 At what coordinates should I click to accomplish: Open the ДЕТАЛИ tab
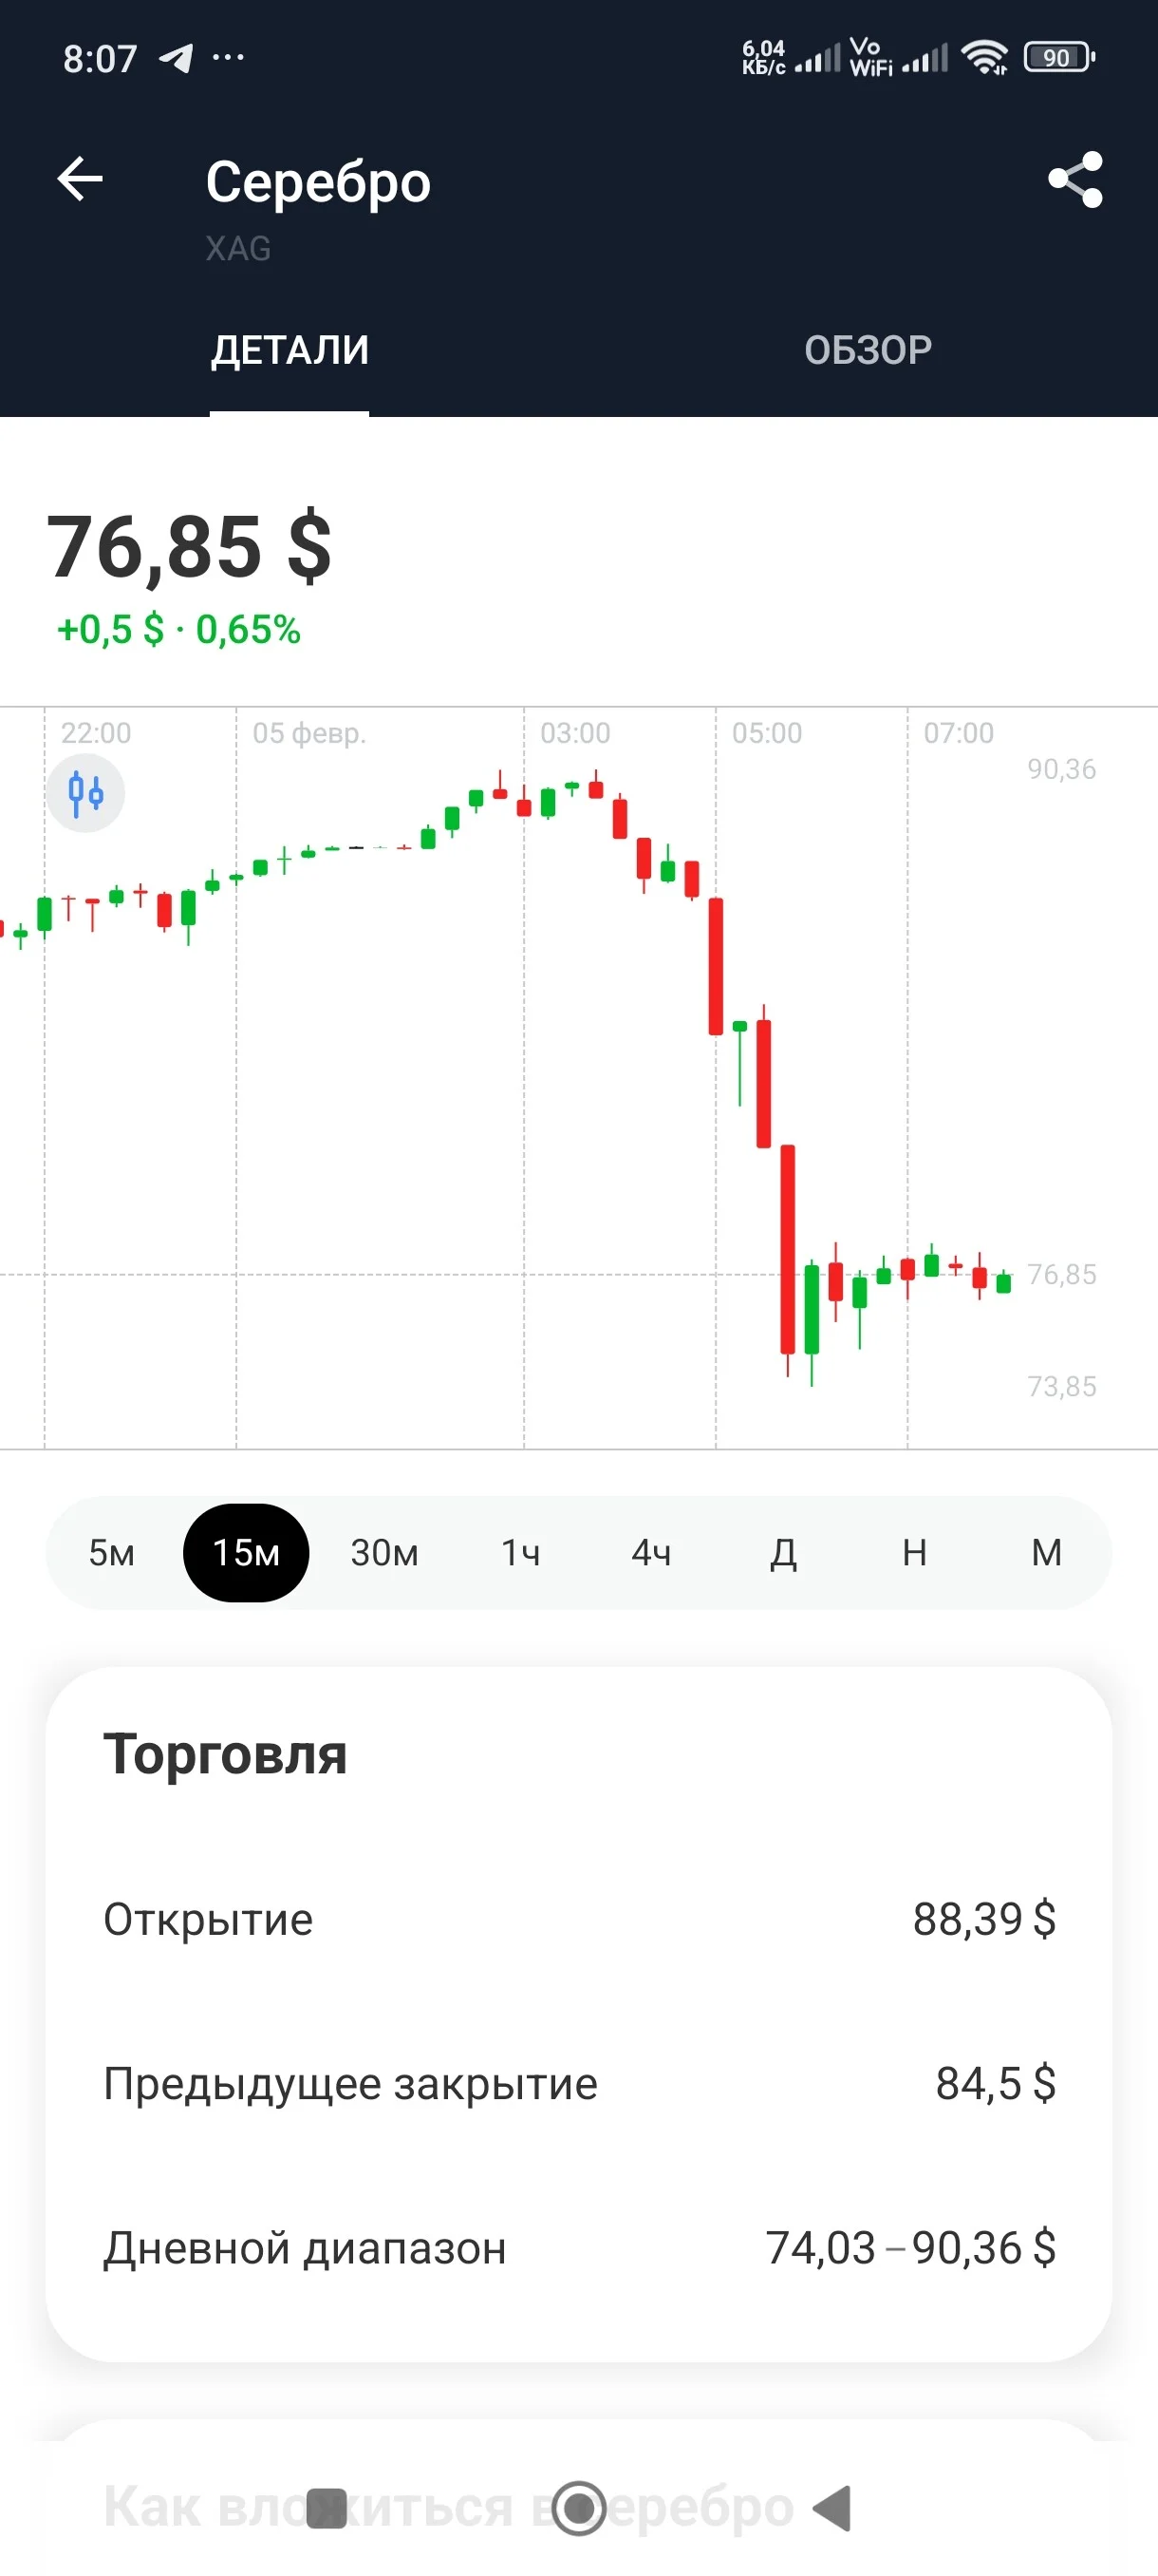[x=289, y=350]
